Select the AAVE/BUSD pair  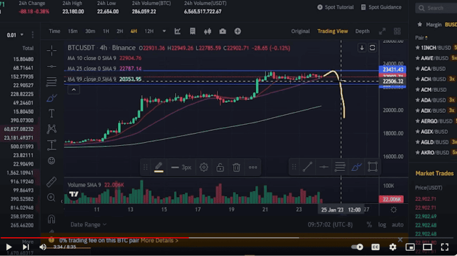[434, 58]
